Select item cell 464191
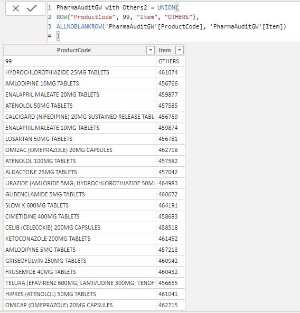Viewport: 300px width, 313px height. [171, 205]
